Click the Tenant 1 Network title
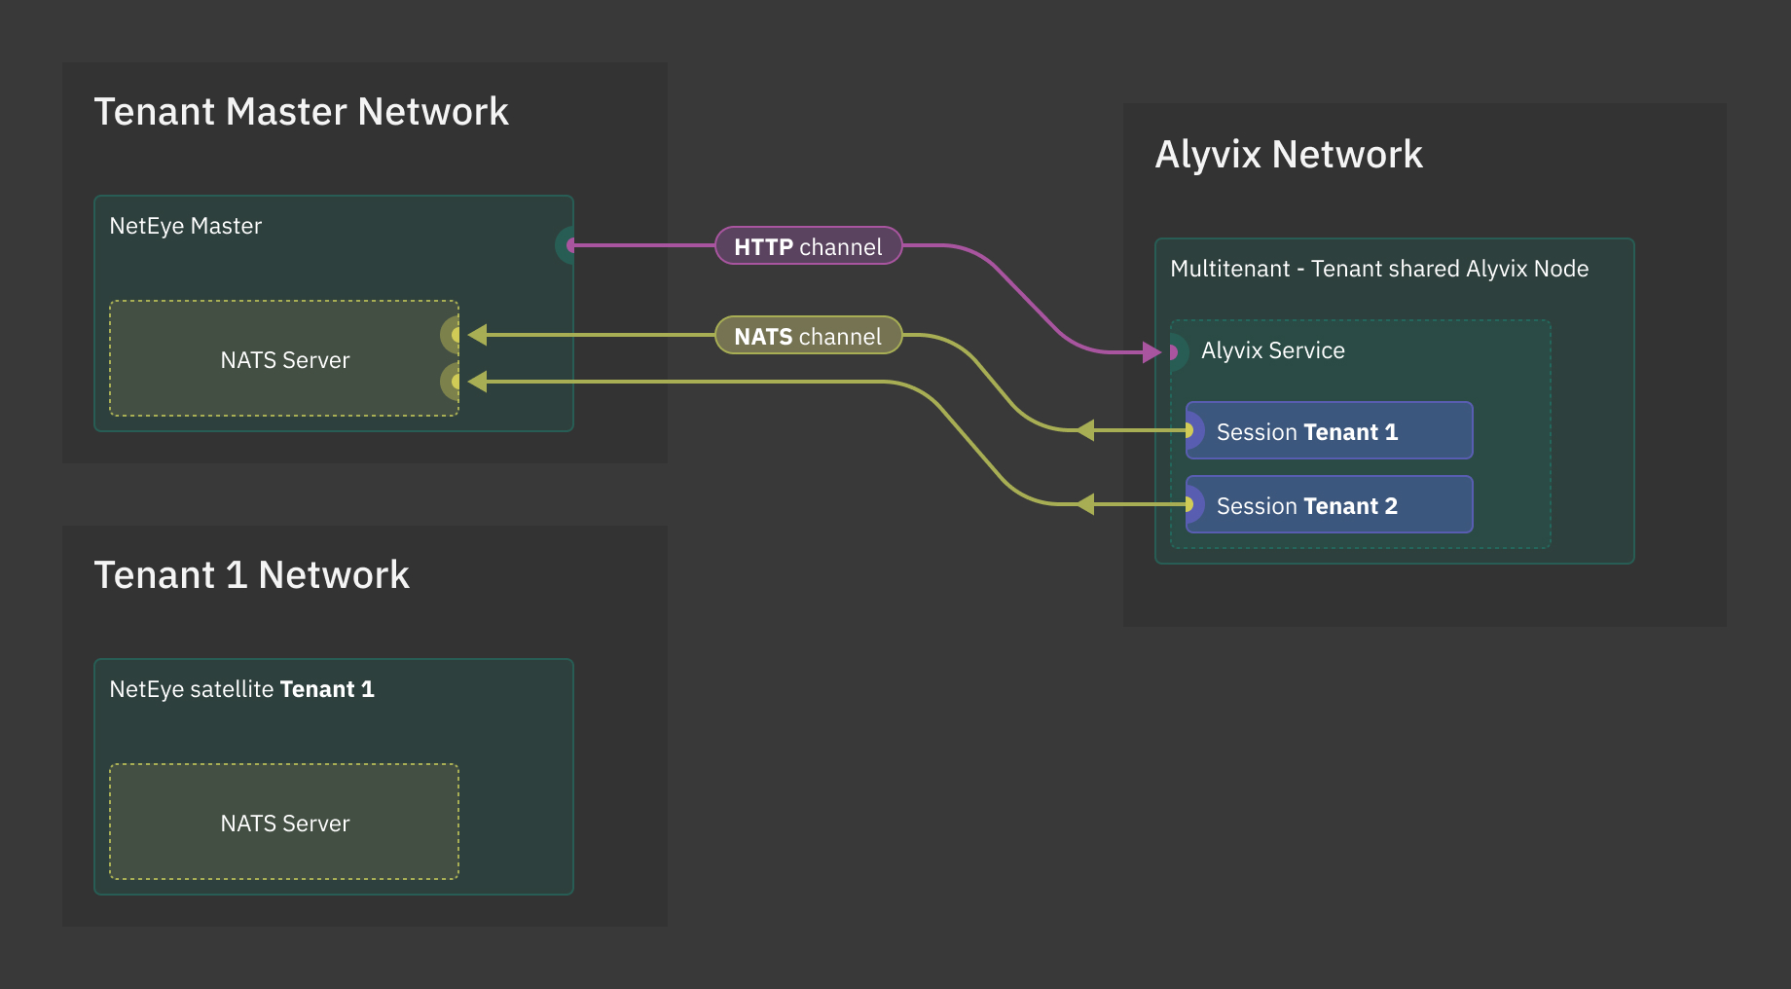 pyautogui.click(x=251, y=575)
